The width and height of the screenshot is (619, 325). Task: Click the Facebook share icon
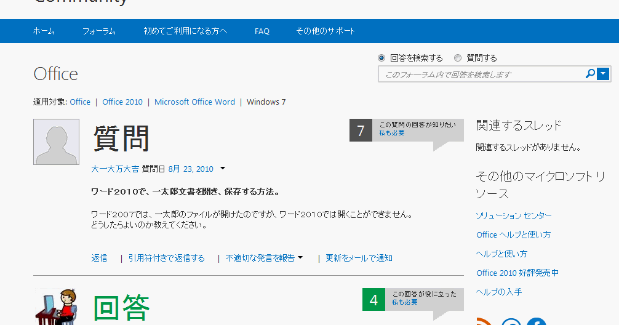(537, 321)
